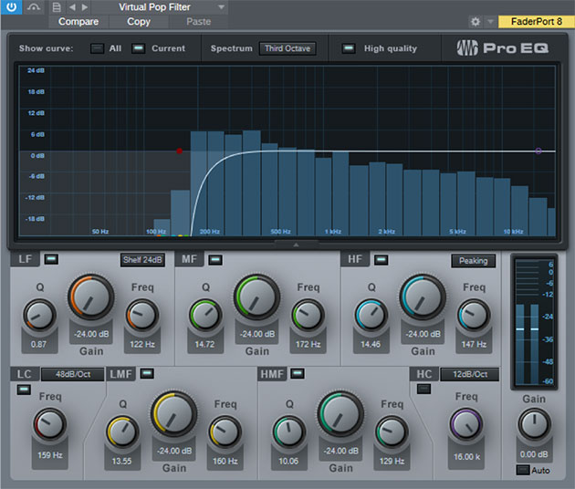This screenshot has width=575, height=489.
Task: Go to the next preset arrow
Action: [x=85, y=7]
